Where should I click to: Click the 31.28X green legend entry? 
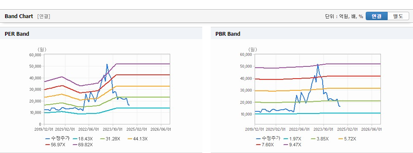click(111, 139)
